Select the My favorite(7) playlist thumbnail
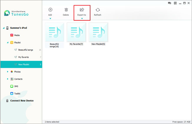 pyautogui.click(x=77, y=32)
